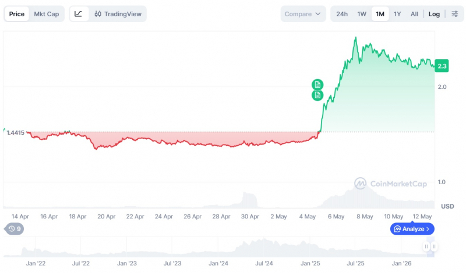Open chart settings sliders icon
Image resolution: width=466 pixels, height=273 pixels.
(455, 14)
